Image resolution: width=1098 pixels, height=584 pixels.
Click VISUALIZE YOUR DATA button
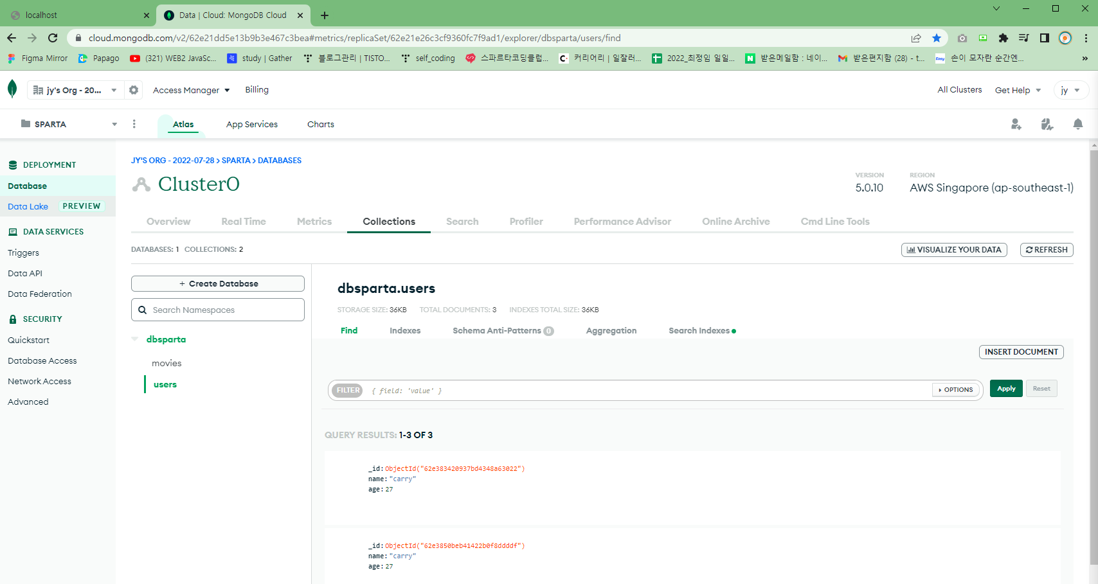[954, 250]
